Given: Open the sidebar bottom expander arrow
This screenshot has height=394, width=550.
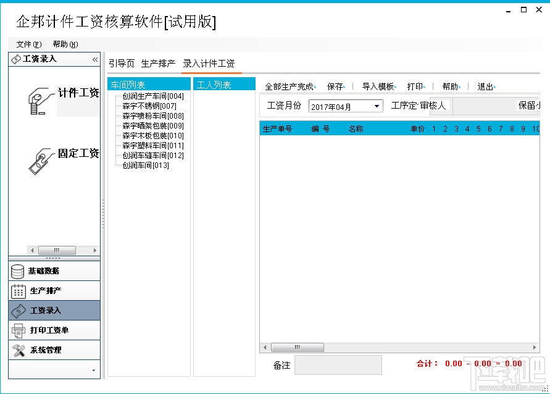Looking at the screenshot, I should click(x=94, y=370).
